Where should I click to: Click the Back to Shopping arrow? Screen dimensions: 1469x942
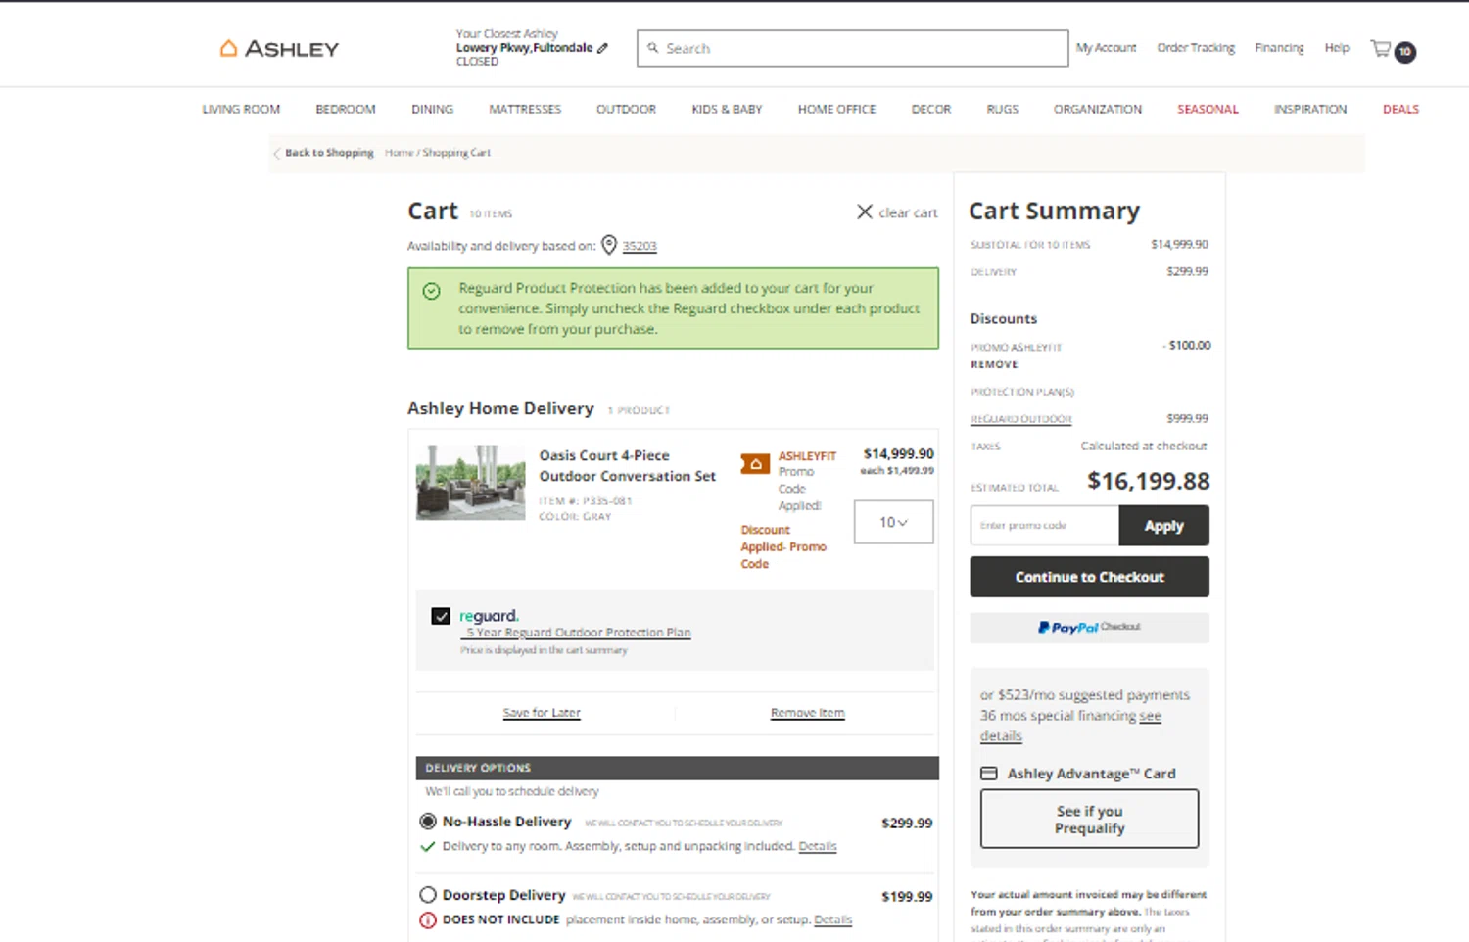tap(277, 153)
